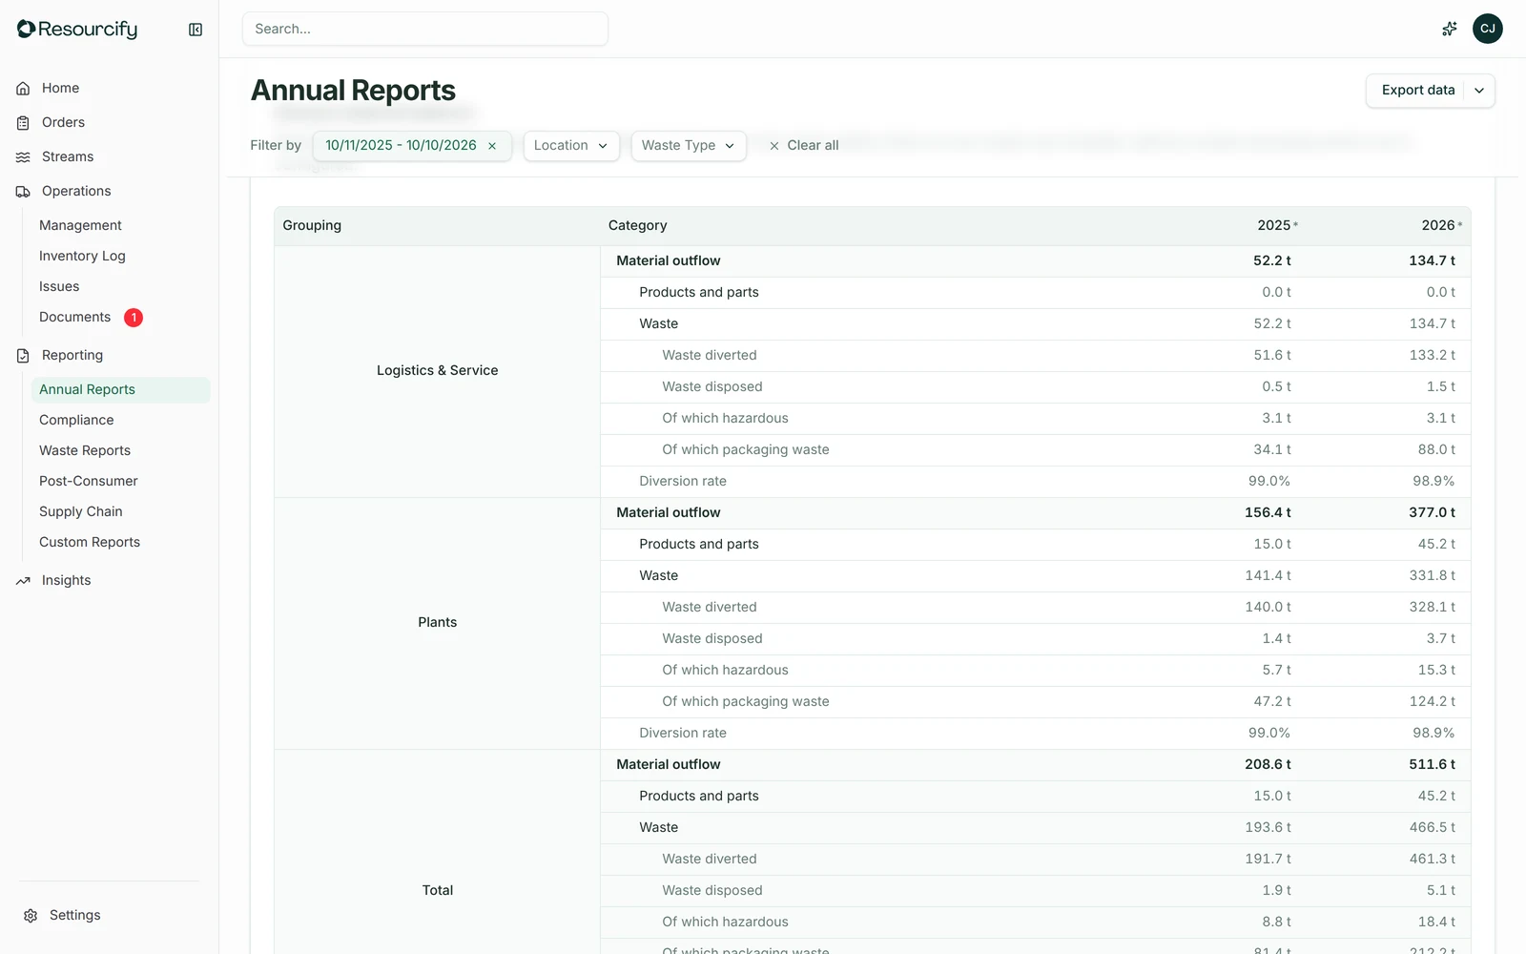Click the Resourcify logo
This screenshot has width=1526, height=954.
(77, 30)
